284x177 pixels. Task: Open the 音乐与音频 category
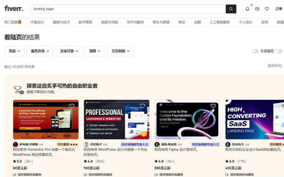(x=161, y=22)
